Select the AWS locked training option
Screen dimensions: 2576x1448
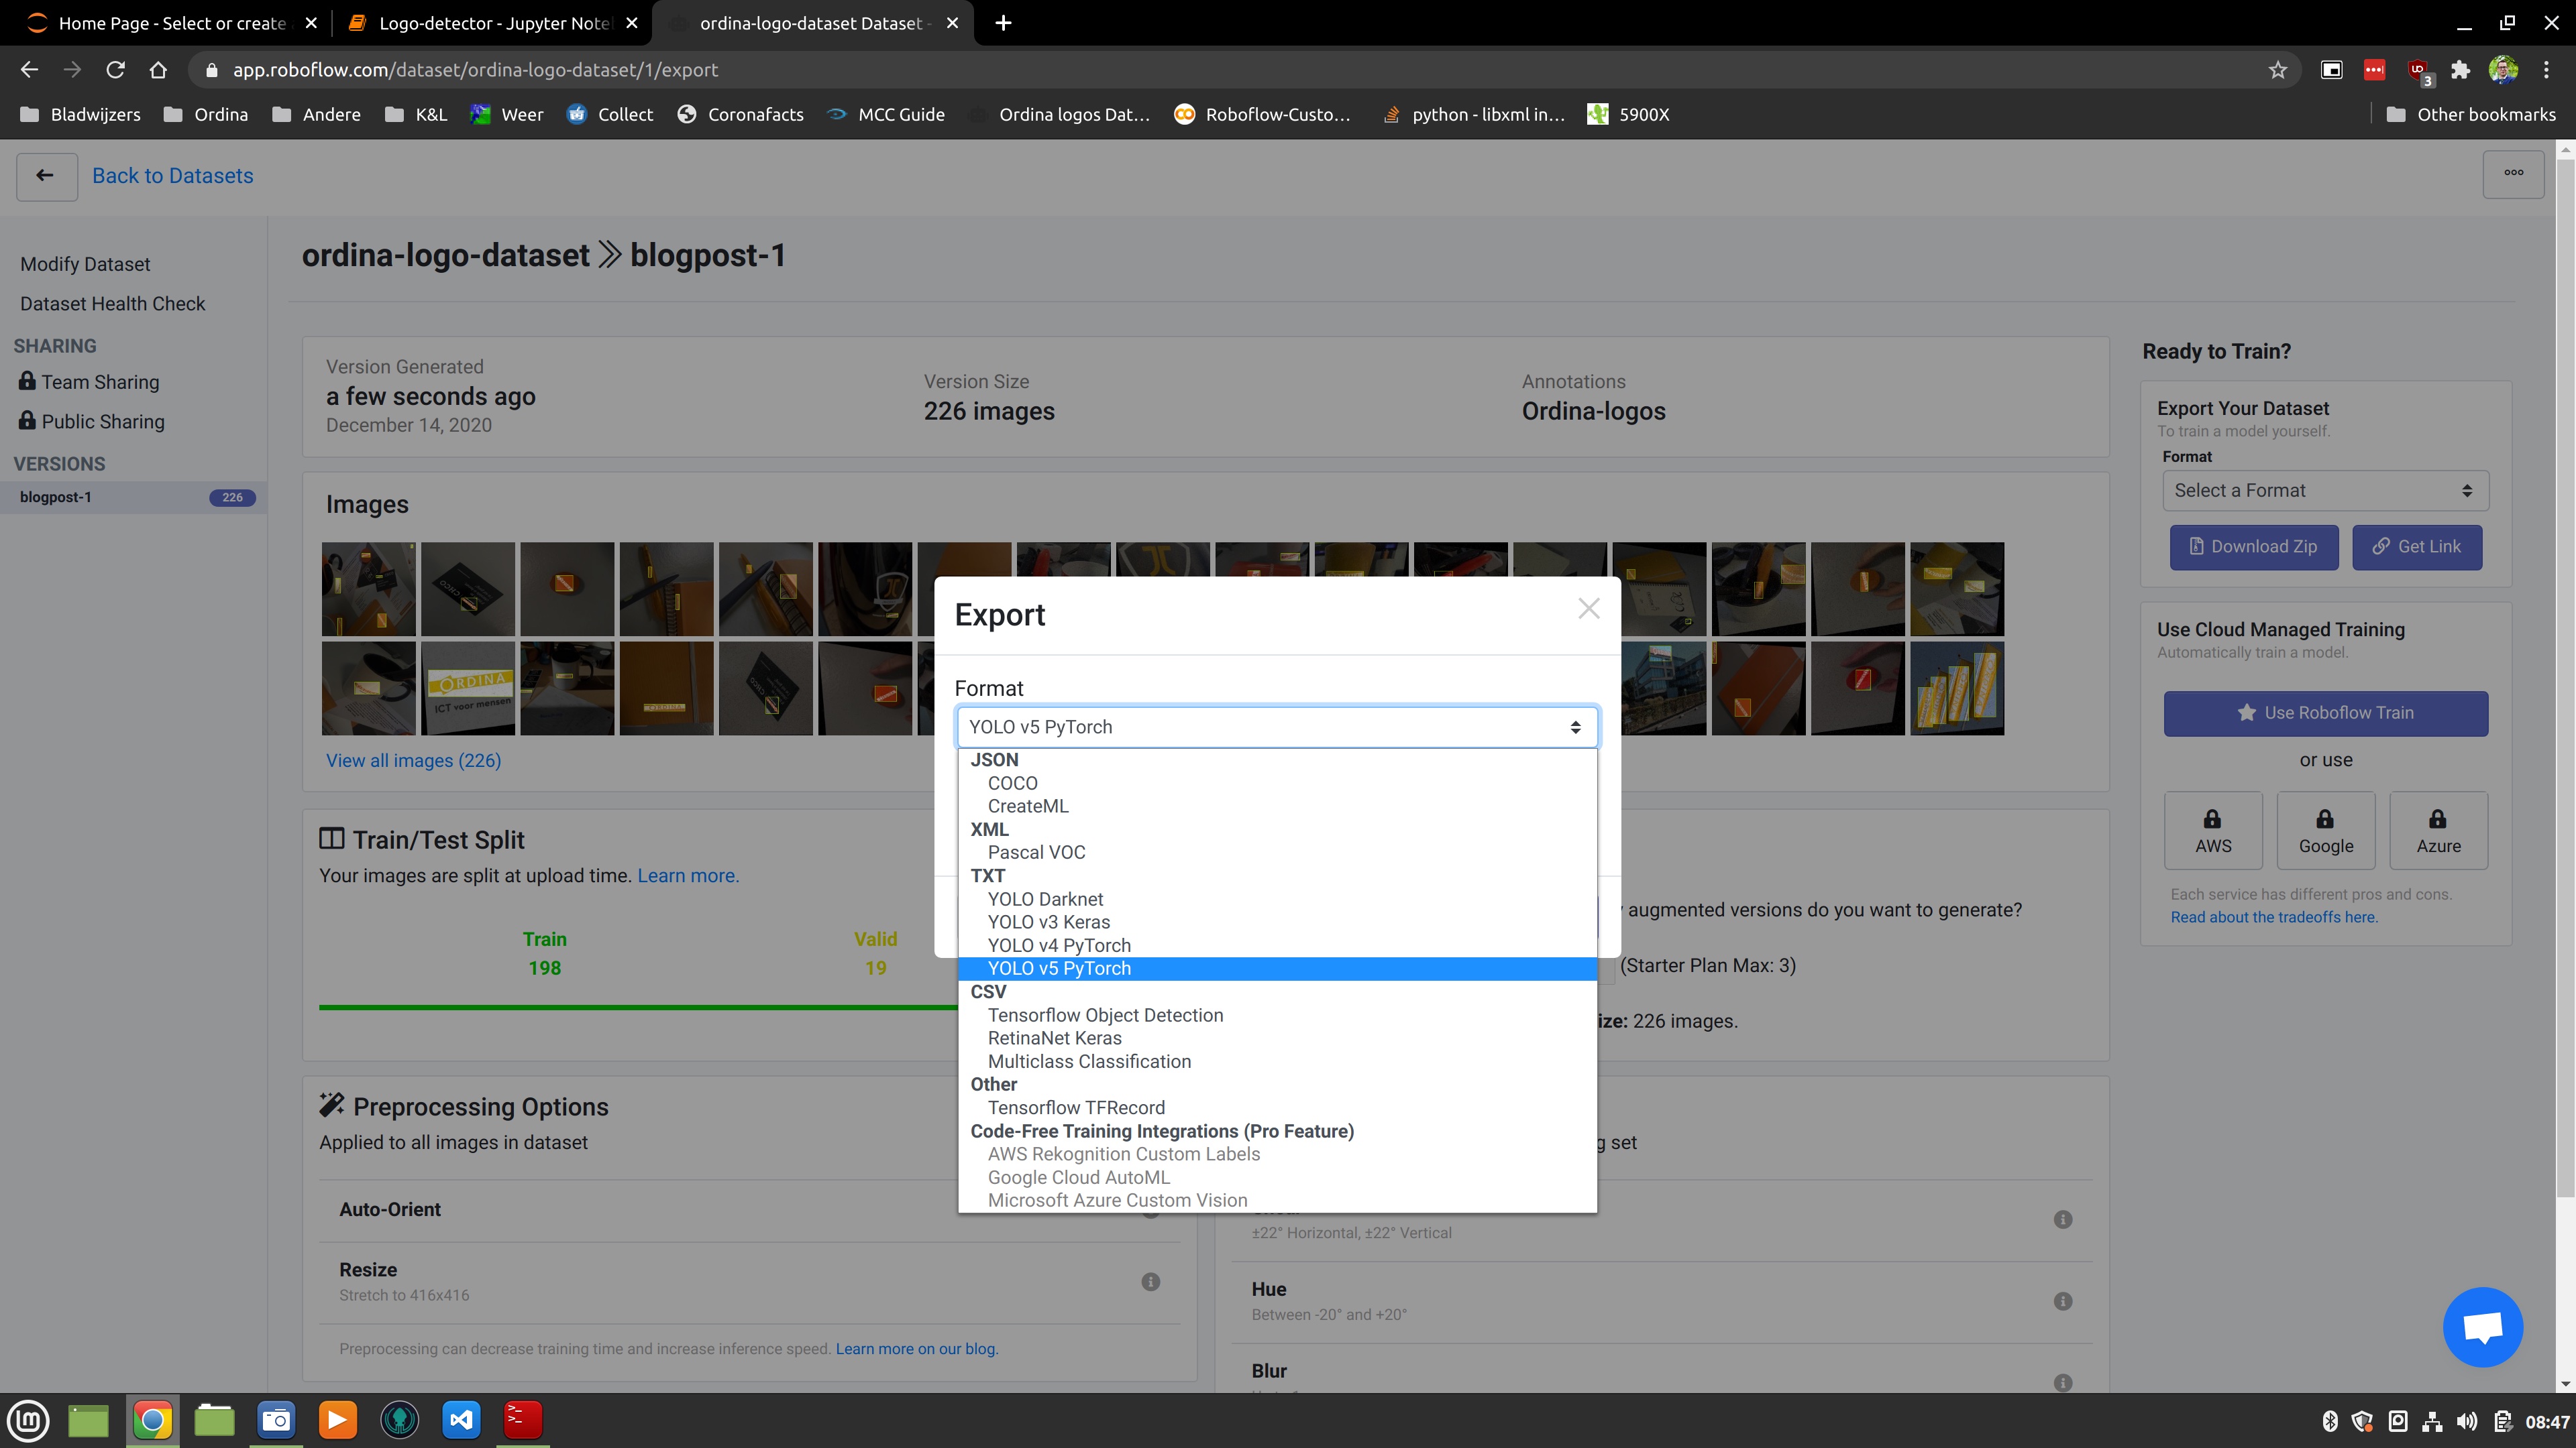point(2213,831)
